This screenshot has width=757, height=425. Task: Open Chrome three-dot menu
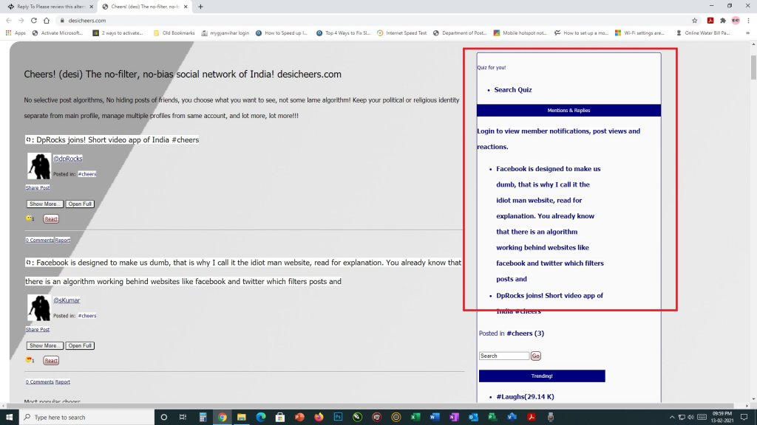(x=748, y=20)
